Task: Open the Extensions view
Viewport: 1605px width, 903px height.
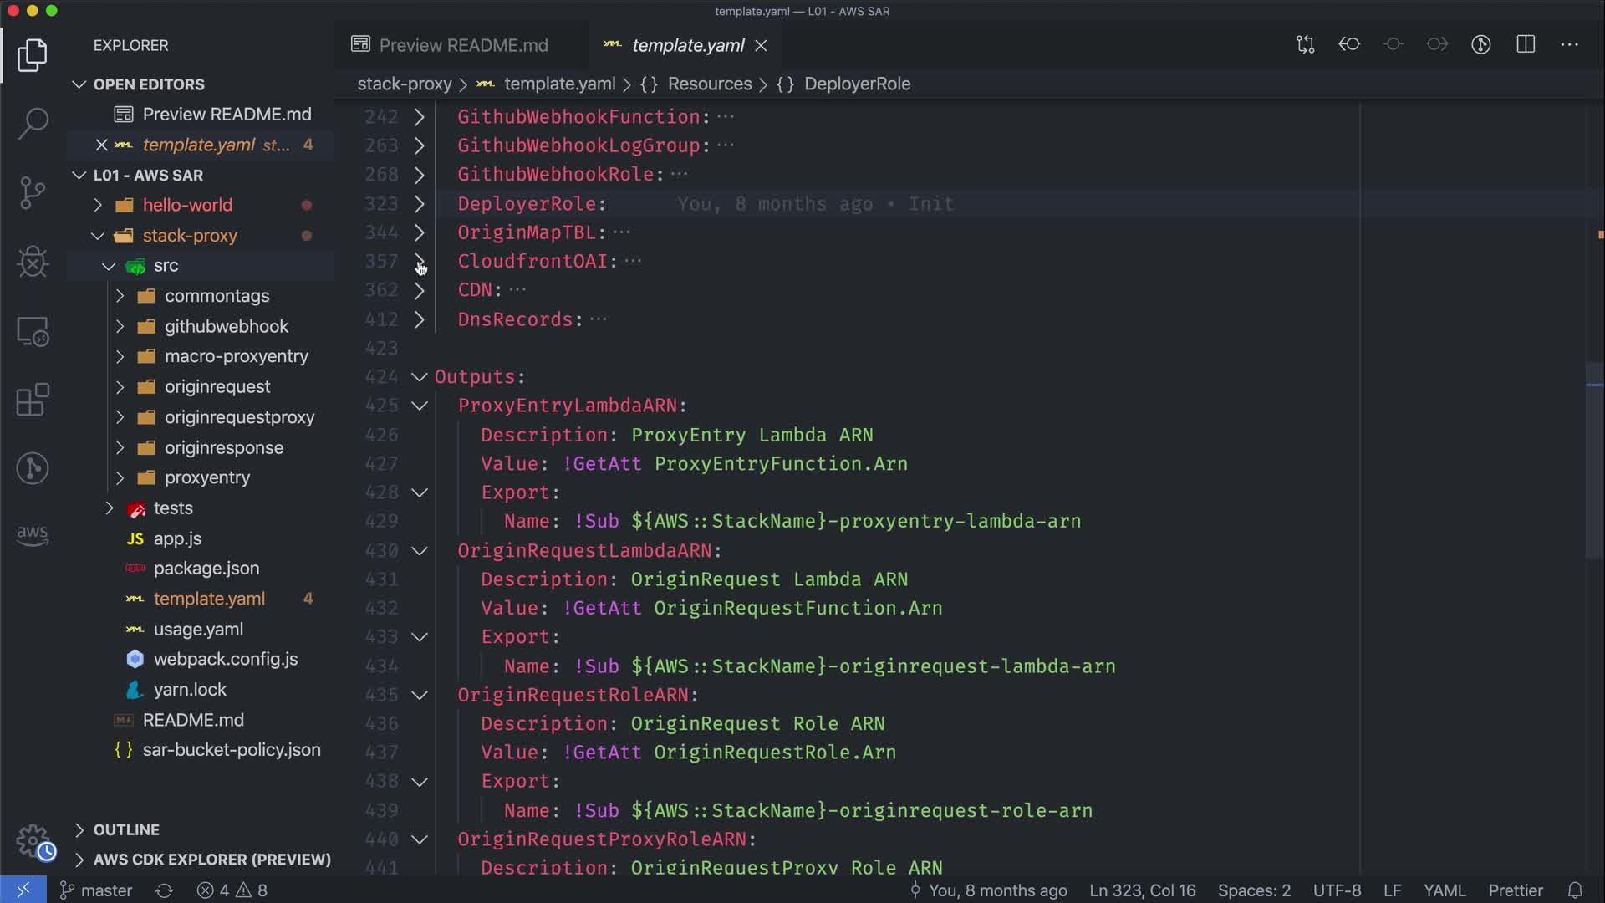Action: coord(33,400)
